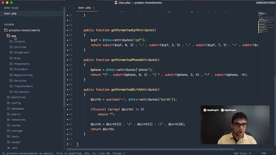Screen dimensions: 276x155
Task: Open the .env file
Action: click(x=14, y=148)
